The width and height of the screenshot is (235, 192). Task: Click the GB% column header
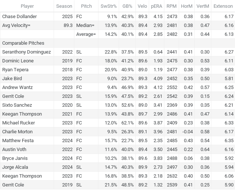click(x=127, y=6)
